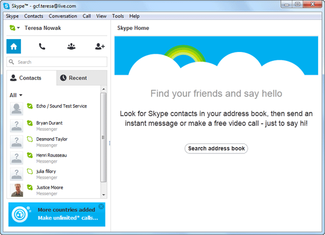Open the call phones dial pad icon
Viewport: 325px width, 235px height.
click(42, 46)
